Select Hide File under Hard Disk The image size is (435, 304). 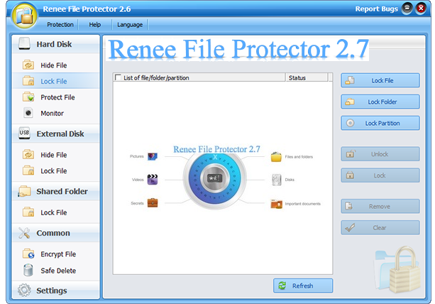point(56,65)
